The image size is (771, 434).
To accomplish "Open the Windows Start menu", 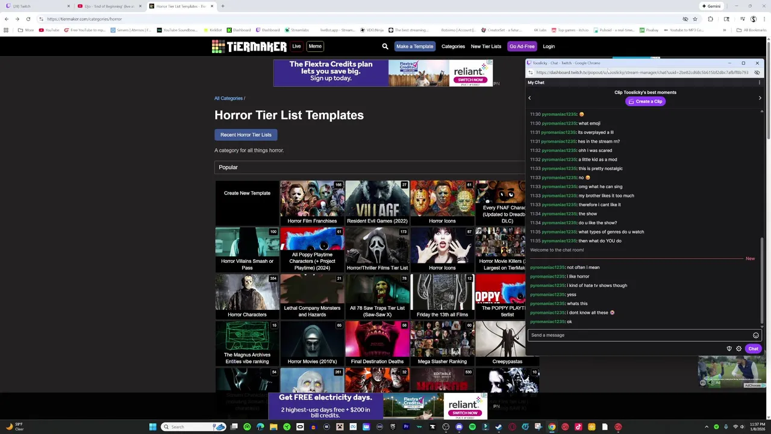I will point(152,427).
